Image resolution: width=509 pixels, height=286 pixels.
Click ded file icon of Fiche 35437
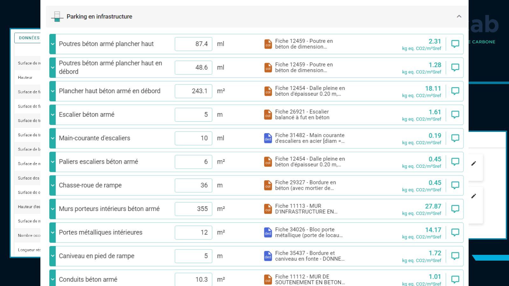pos(268,256)
